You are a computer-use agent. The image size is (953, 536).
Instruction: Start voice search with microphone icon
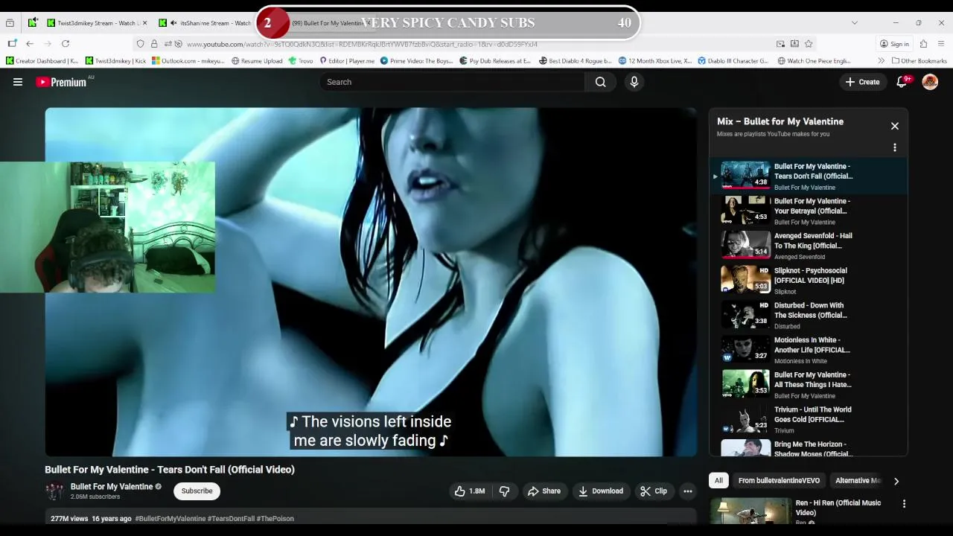click(634, 82)
